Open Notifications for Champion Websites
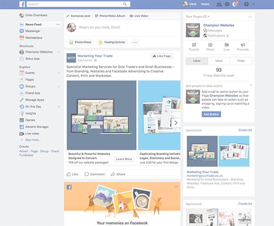Viewport: 274px width, 226px height. 216,36
